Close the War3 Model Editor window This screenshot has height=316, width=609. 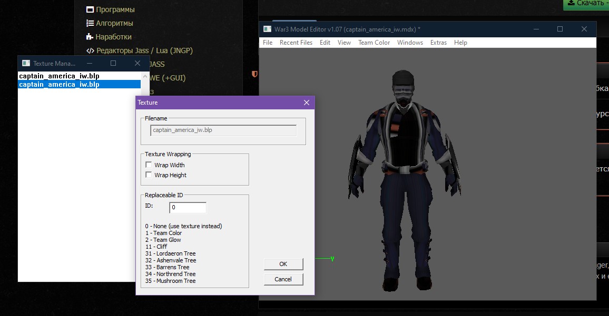[x=584, y=29]
